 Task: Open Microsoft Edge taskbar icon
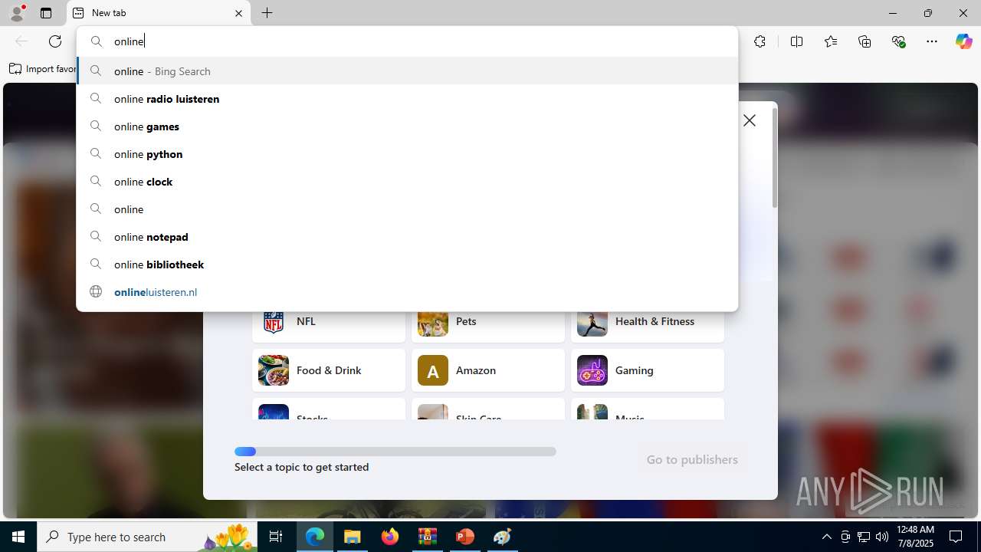point(315,537)
